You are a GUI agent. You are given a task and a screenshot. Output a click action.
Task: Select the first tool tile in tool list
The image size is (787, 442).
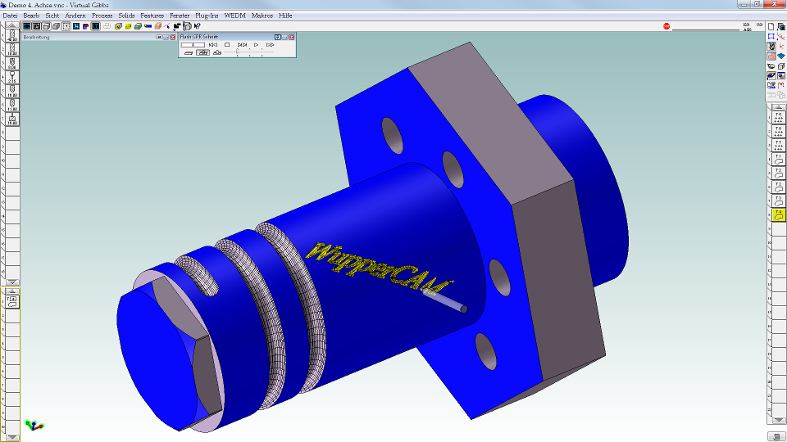click(12, 35)
